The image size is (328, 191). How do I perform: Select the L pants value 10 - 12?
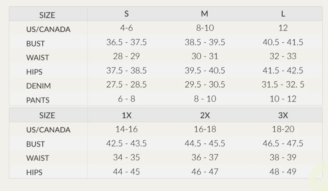pyautogui.click(x=283, y=99)
